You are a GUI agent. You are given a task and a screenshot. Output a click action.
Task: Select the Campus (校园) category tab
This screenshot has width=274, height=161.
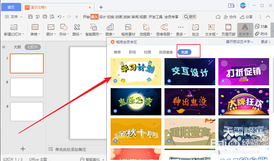tap(147, 52)
